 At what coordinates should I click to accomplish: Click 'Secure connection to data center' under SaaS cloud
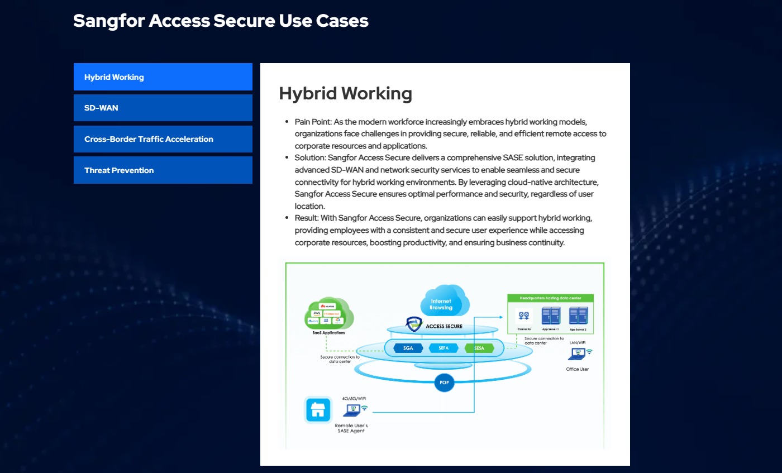(340, 359)
